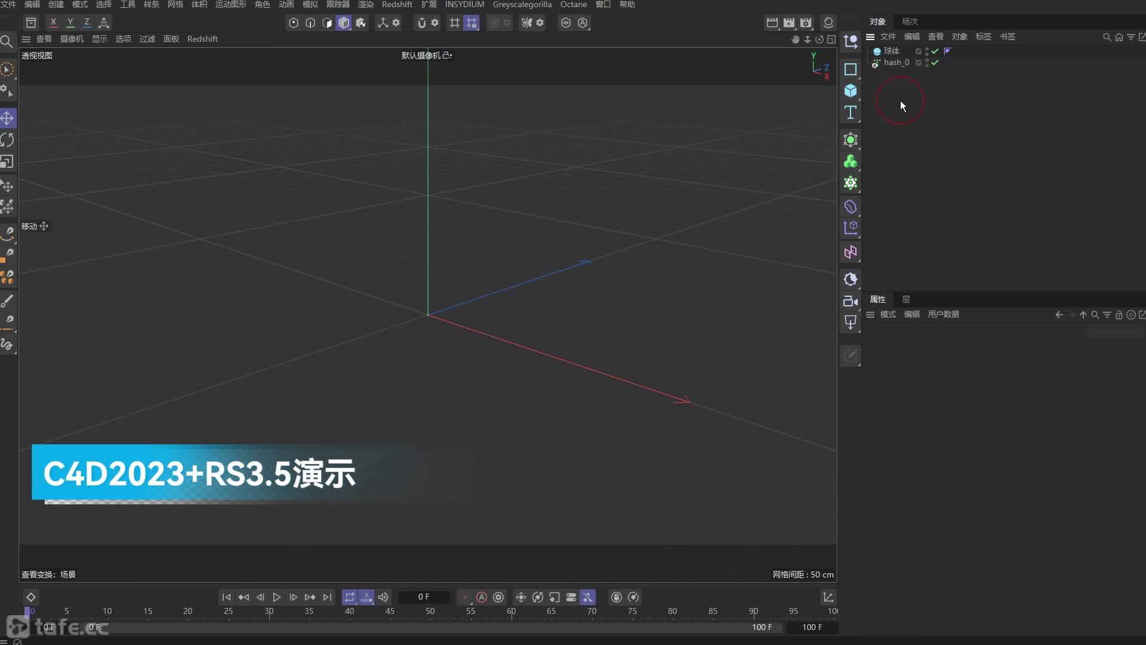The height and width of the screenshot is (645, 1146).
Task: Click the project end 100 F field
Action: 812,628
